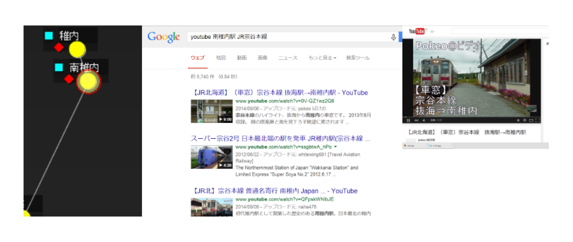Click the YouTube logo
Image resolution: width=573 pixels, height=242 pixels.
(x=416, y=31)
